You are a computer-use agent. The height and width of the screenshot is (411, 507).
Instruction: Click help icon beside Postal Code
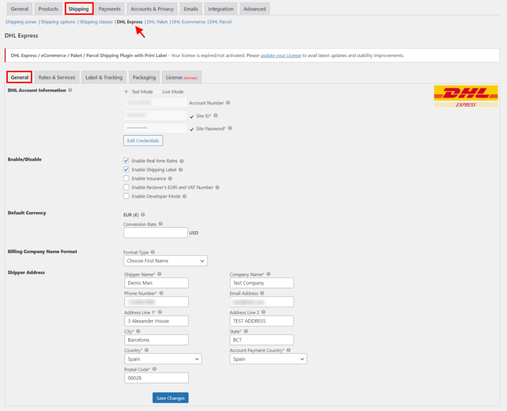[x=154, y=369]
